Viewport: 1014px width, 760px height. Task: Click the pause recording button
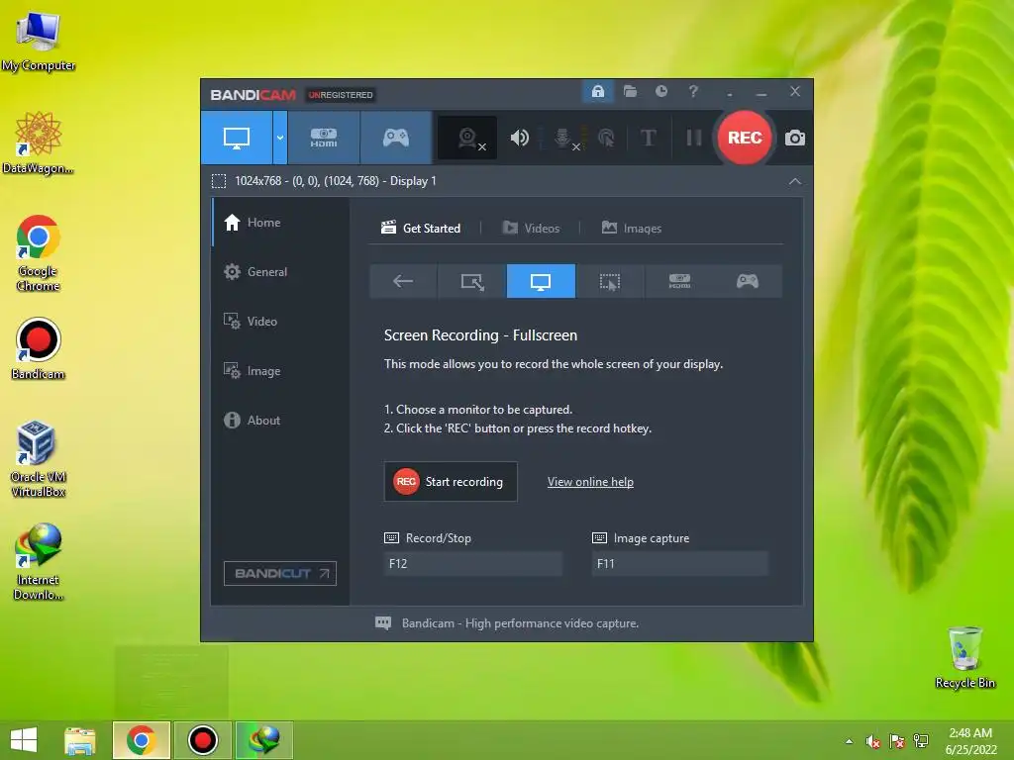tap(694, 138)
